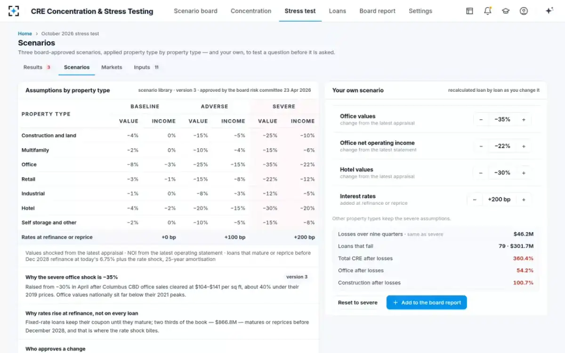Click the Hotel values −30% field
565x353 pixels.
tap(502, 173)
